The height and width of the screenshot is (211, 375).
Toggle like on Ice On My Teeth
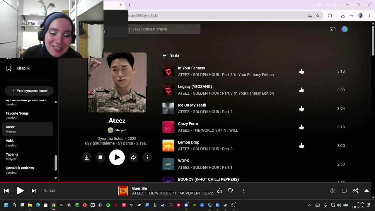(x=301, y=108)
